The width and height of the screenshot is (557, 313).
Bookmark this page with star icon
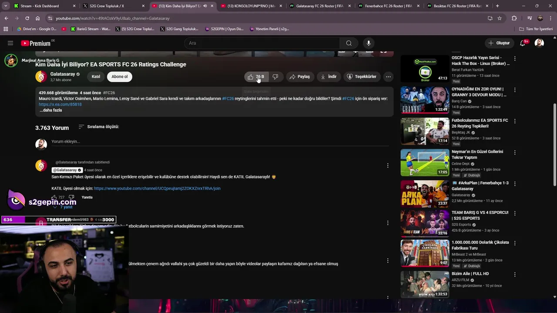[500, 18]
